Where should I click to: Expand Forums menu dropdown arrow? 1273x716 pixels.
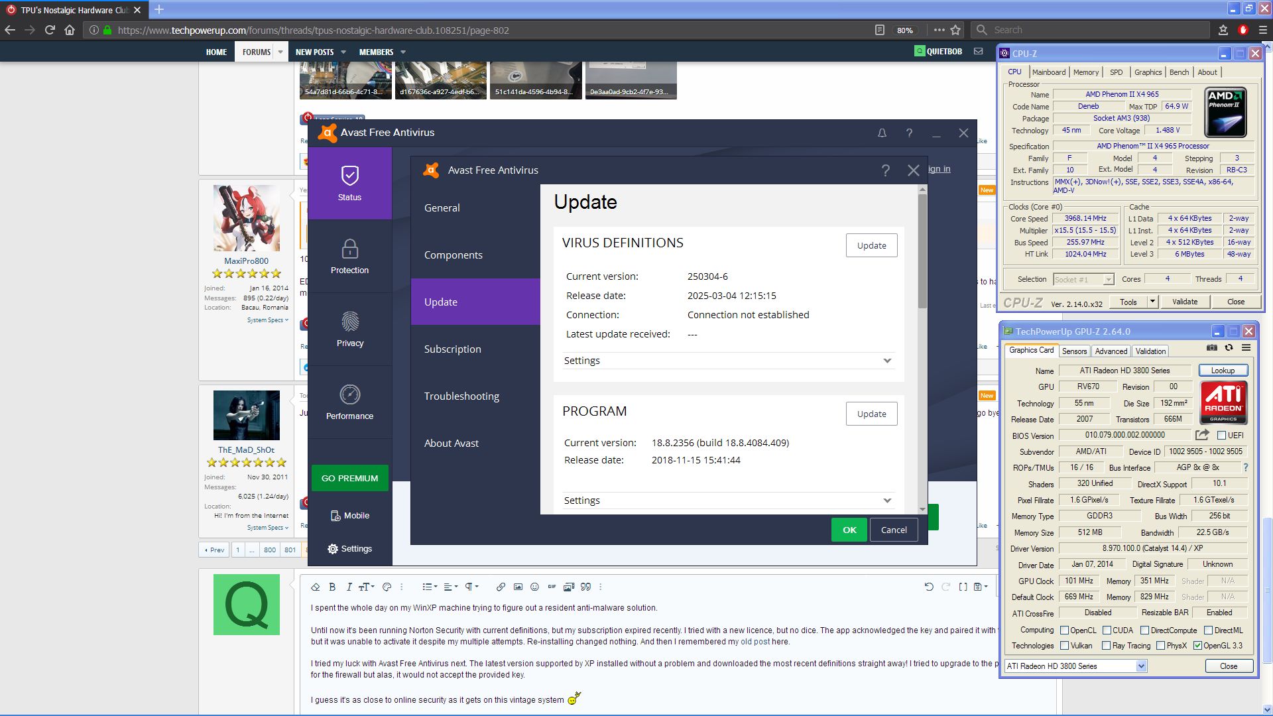click(280, 52)
